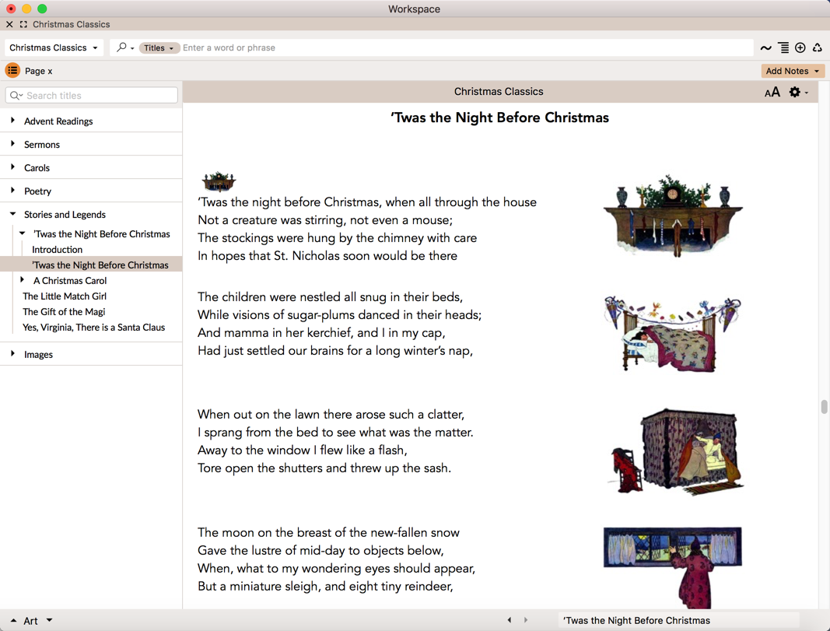Click the next arrow in bottom bar
The height and width of the screenshot is (631, 830).
(526, 620)
